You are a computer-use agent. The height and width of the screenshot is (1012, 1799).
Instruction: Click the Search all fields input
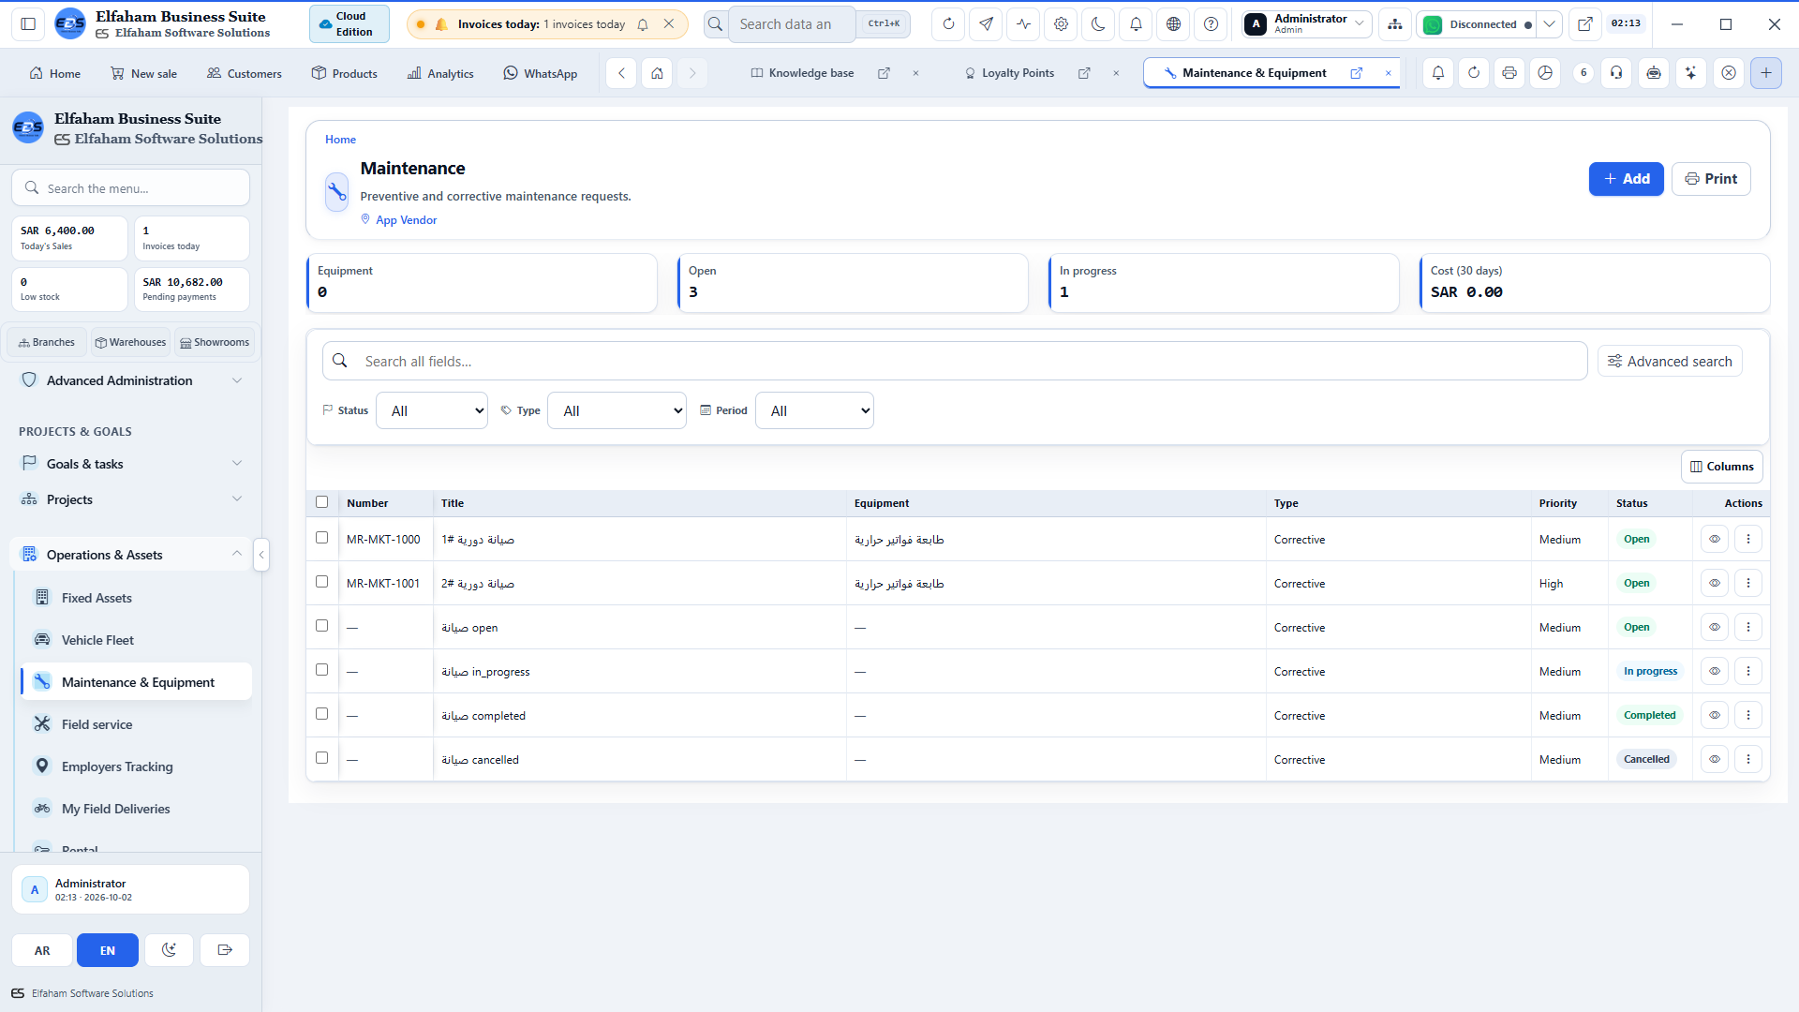tap(955, 362)
